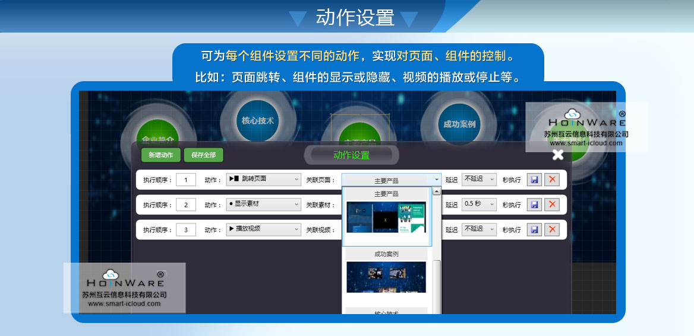This screenshot has height=336, width=694.
Task: Open the 播放视频 action dropdown
Action: coord(264,229)
